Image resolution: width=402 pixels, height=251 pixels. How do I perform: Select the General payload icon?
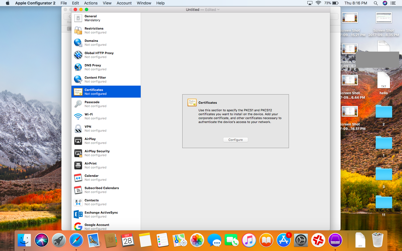click(x=78, y=18)
